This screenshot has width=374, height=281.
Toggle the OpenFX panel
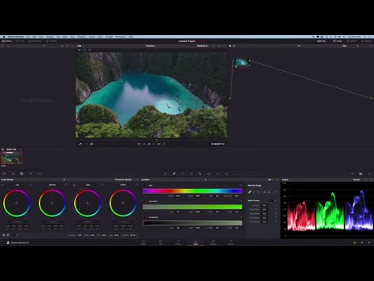(x=351, y=41)
